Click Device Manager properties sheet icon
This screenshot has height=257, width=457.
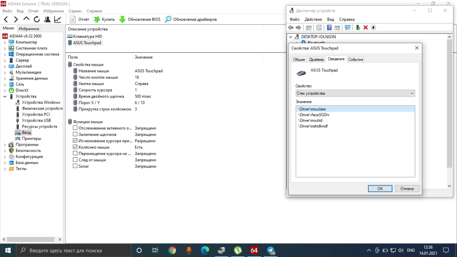pyautogui.click(x=319, y=28)
